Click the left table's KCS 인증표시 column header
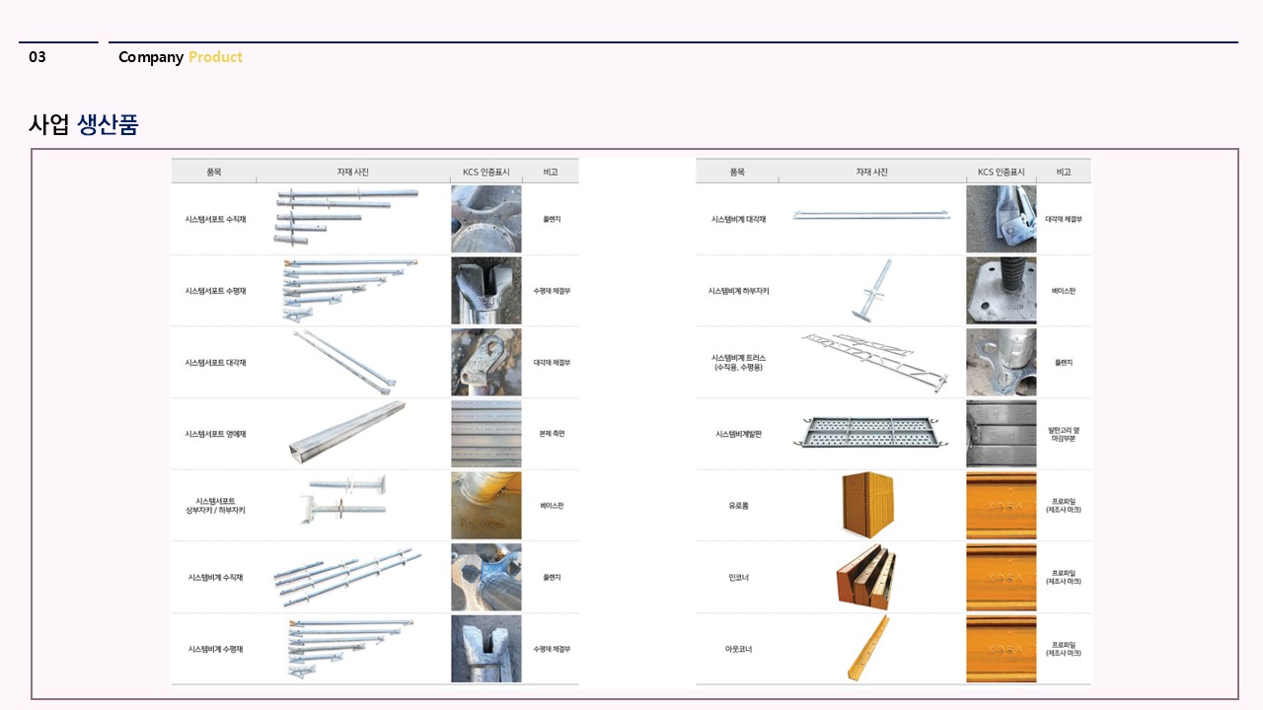The image size is (1263, 710). [485, 172]
